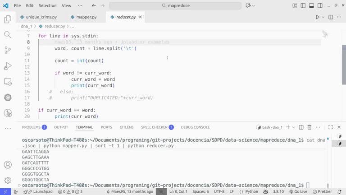
Task: Click Maes95 13 months ago blame status
Action: 130,192
